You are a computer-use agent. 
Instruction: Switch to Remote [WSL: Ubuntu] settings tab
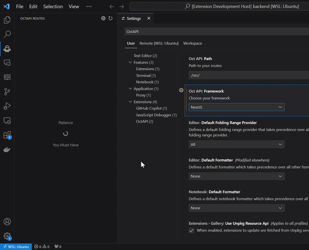click(x=159, y=43)
